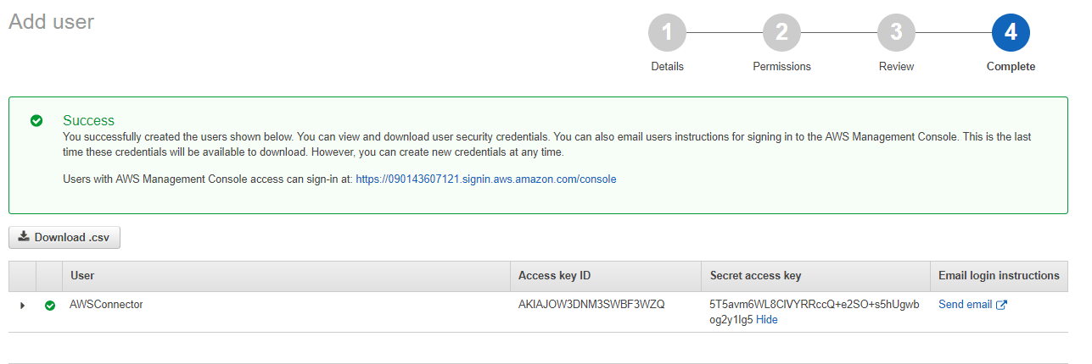Expand the AWSConnector user row arrow
This screenshot has height=364, width=1092.
point(22,306)
